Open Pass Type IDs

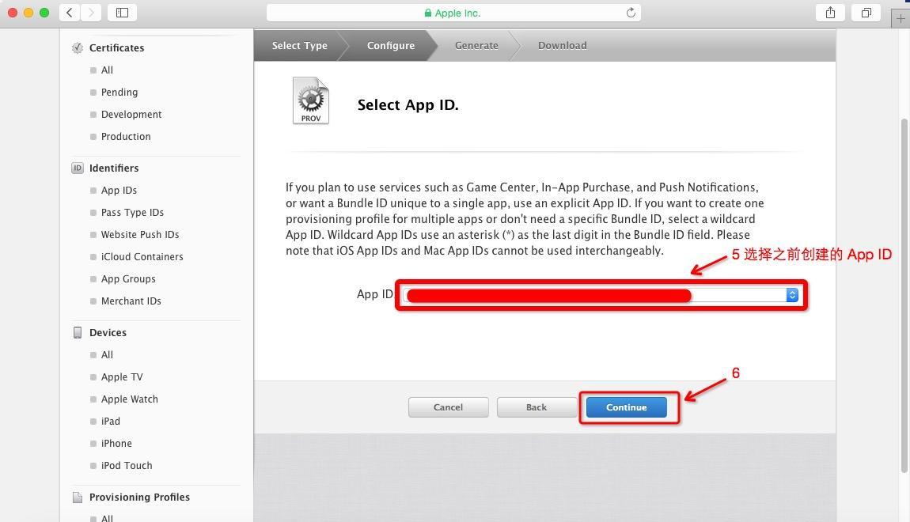[132, 212]
